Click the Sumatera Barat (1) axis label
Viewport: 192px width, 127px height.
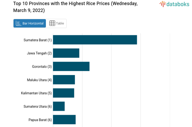37,40
